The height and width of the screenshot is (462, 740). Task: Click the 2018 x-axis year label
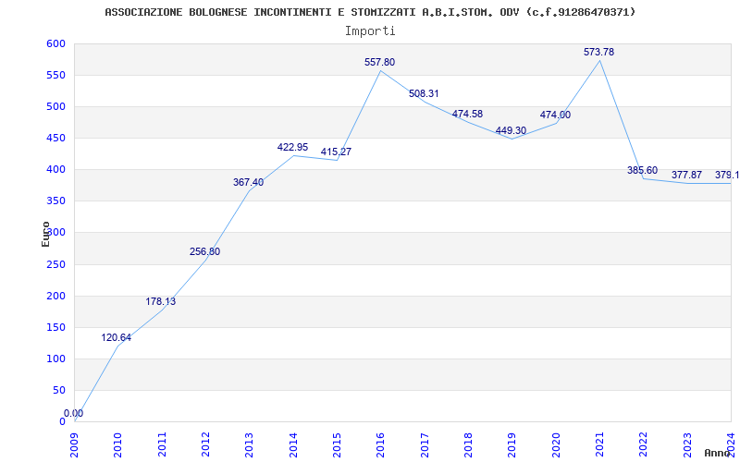[468, 444]
